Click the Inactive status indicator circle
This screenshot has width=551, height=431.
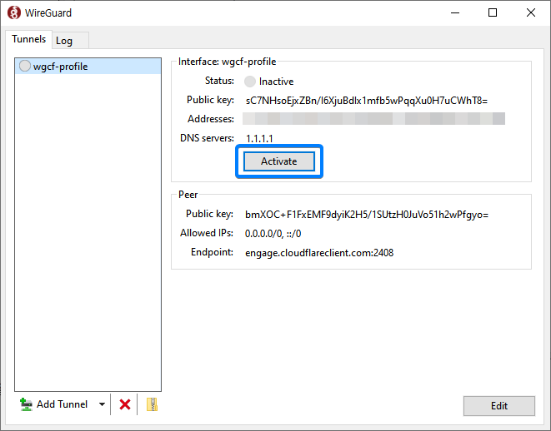tap(250, 82)
